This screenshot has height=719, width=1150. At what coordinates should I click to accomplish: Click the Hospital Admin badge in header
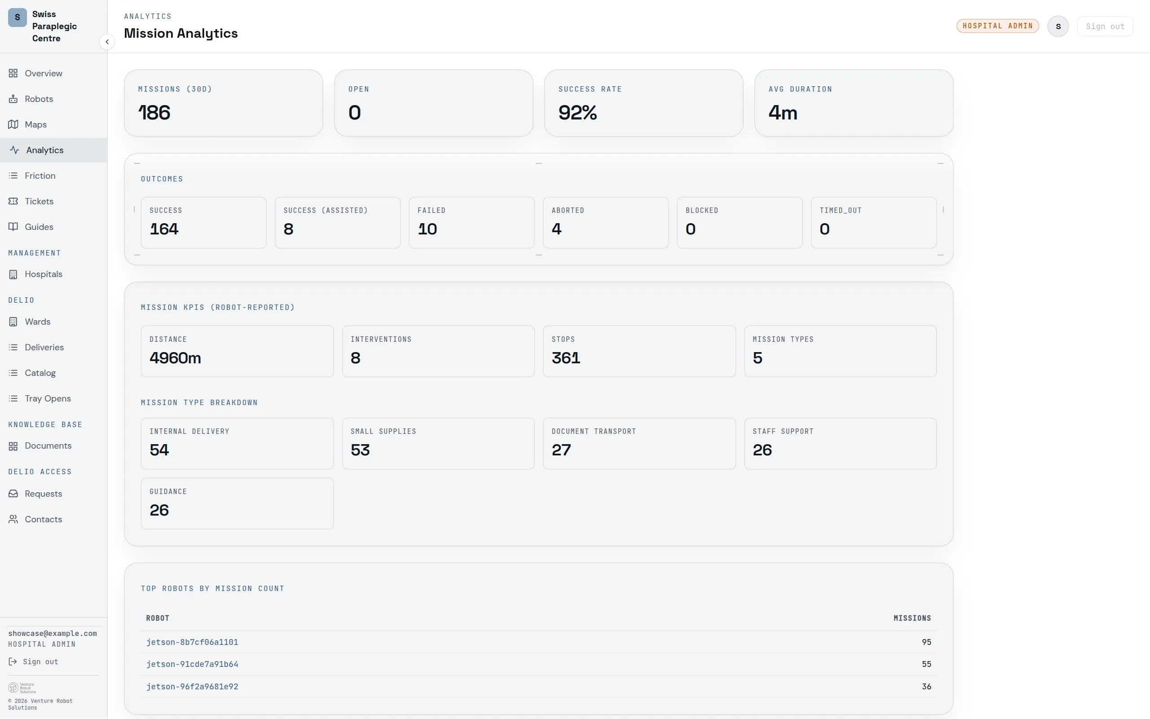pyautogui.click(x=997, y=26)
